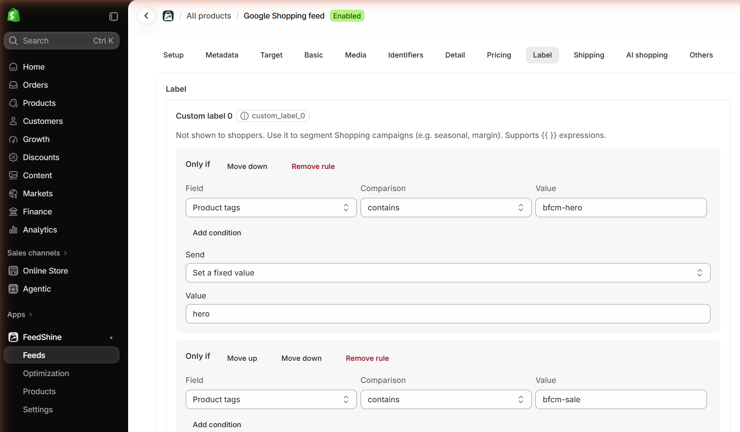Click the 'hero' fixed value field
Image resolution: width=740 pixels, height=432 pixels.
click(448, 314)
